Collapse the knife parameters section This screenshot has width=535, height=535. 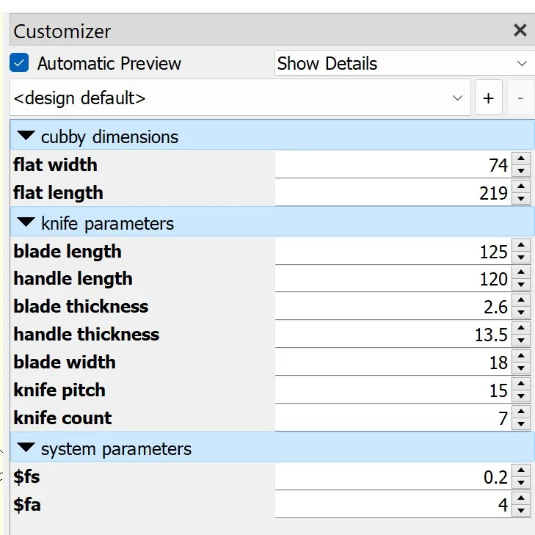[26, 223]
